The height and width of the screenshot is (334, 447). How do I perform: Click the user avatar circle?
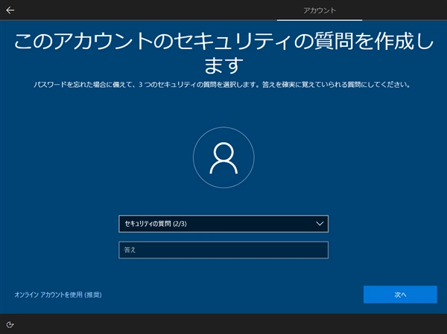pyautogui.click(x=223, y=158)
